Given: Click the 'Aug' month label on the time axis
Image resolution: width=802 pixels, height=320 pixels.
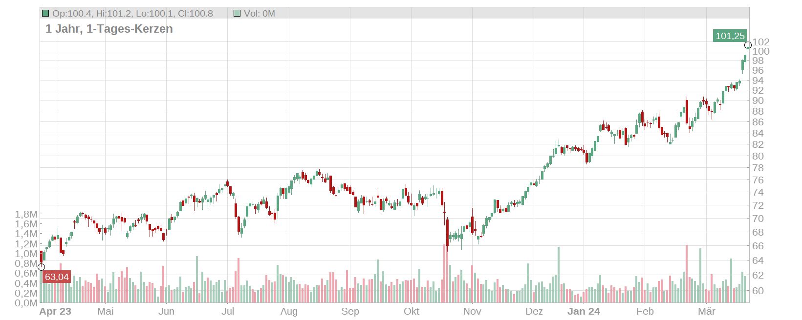Looking at the screenshot, I should coord(289,312).
